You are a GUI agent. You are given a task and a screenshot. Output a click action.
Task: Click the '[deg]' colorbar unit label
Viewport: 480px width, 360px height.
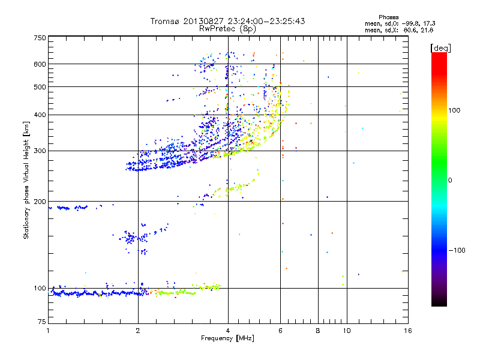click(440, 48)
